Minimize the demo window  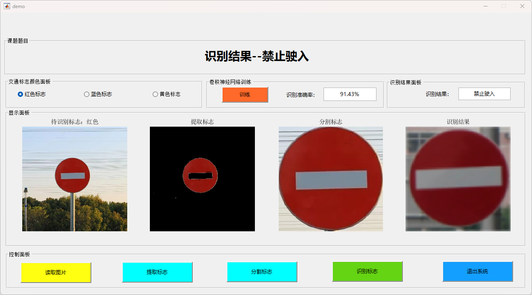485,6
